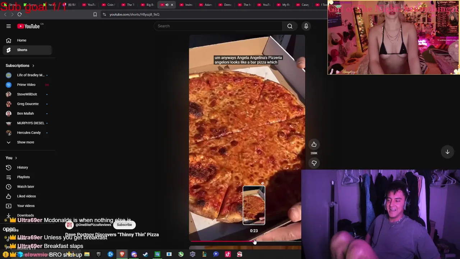Open the Shorts sidebar section
460x259 pixels.
pyautogui.click(x=28, y=50)
